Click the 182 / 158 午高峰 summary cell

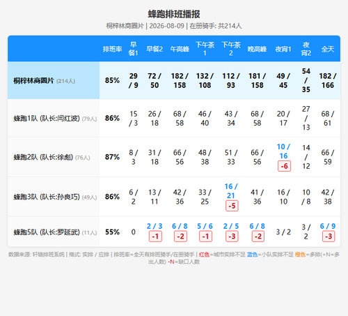point(180,80)
